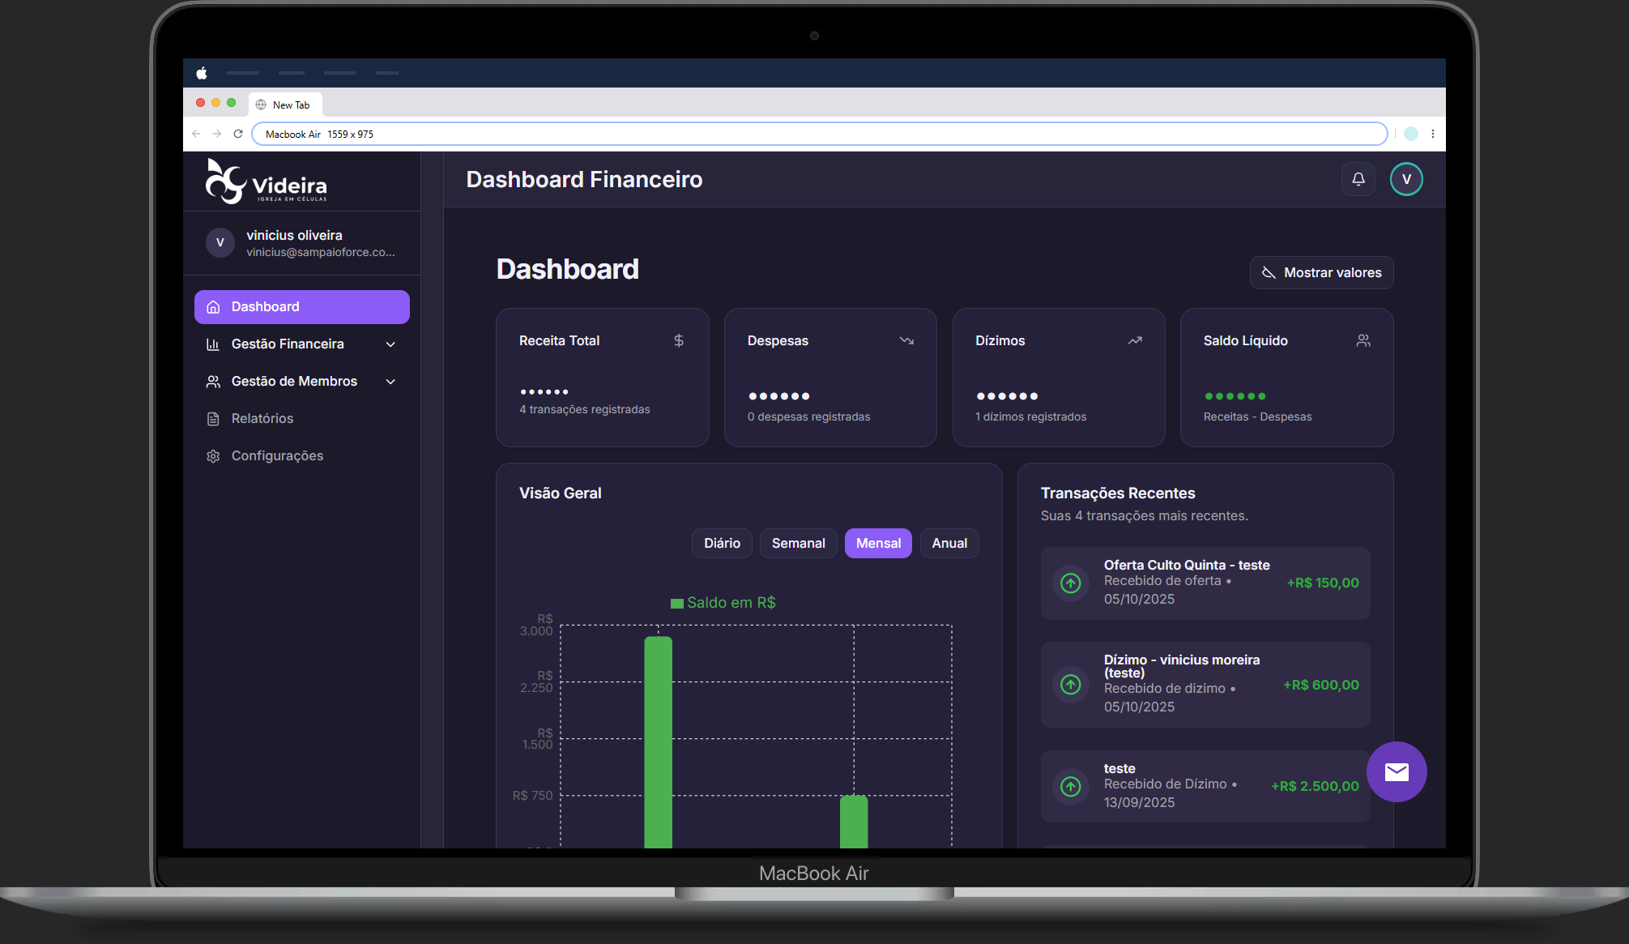Go to Configurações in sidebar
Viewport: 1629px width, 944px height.
pyautogui.click(x=276, y=455)
